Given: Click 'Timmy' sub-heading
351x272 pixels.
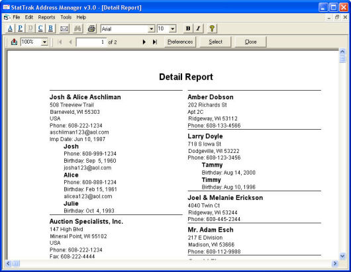Looking at the screenshot, I should click(x=211, y=180).
